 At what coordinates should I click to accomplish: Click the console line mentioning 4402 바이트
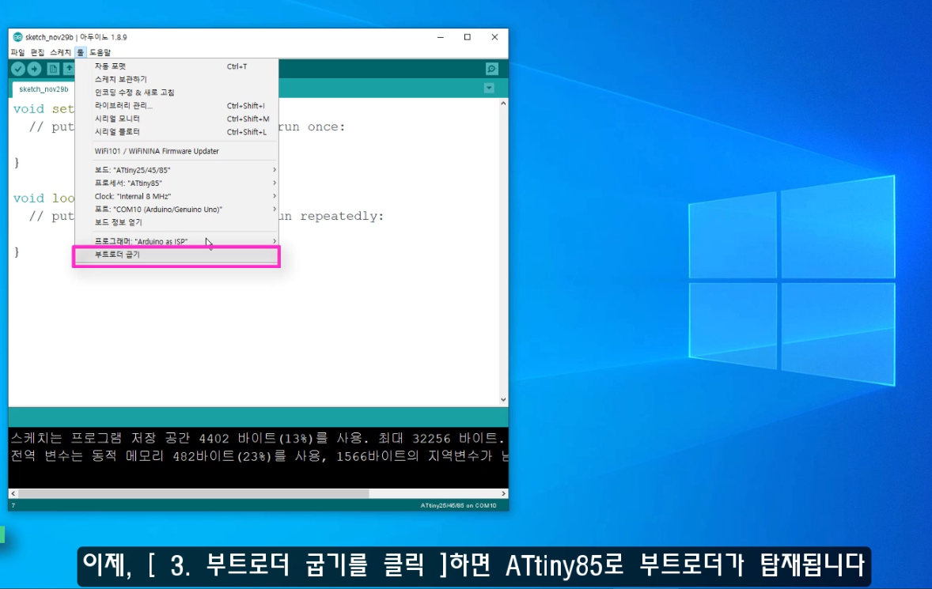(x=258, y=438)
